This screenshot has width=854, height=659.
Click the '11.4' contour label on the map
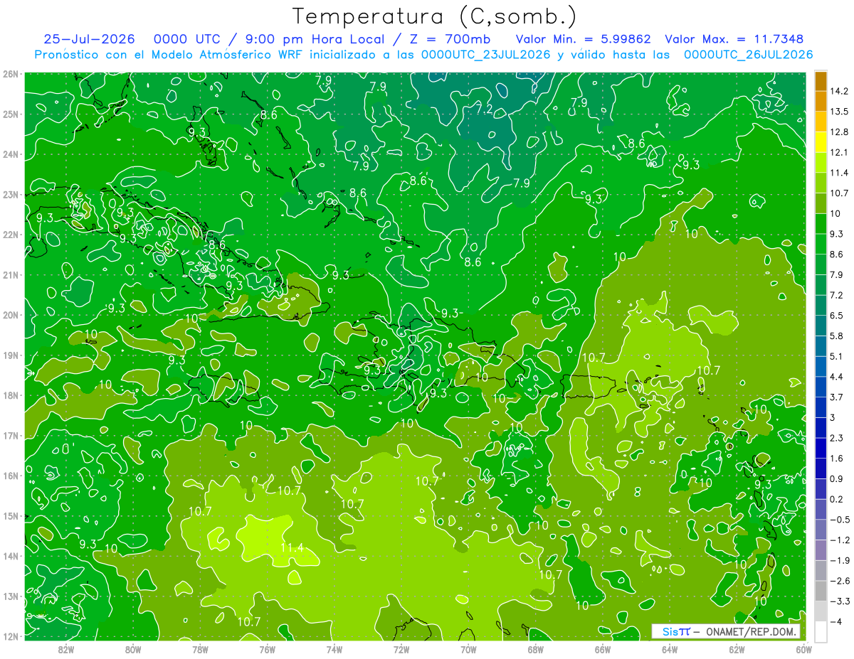point(292,547)
